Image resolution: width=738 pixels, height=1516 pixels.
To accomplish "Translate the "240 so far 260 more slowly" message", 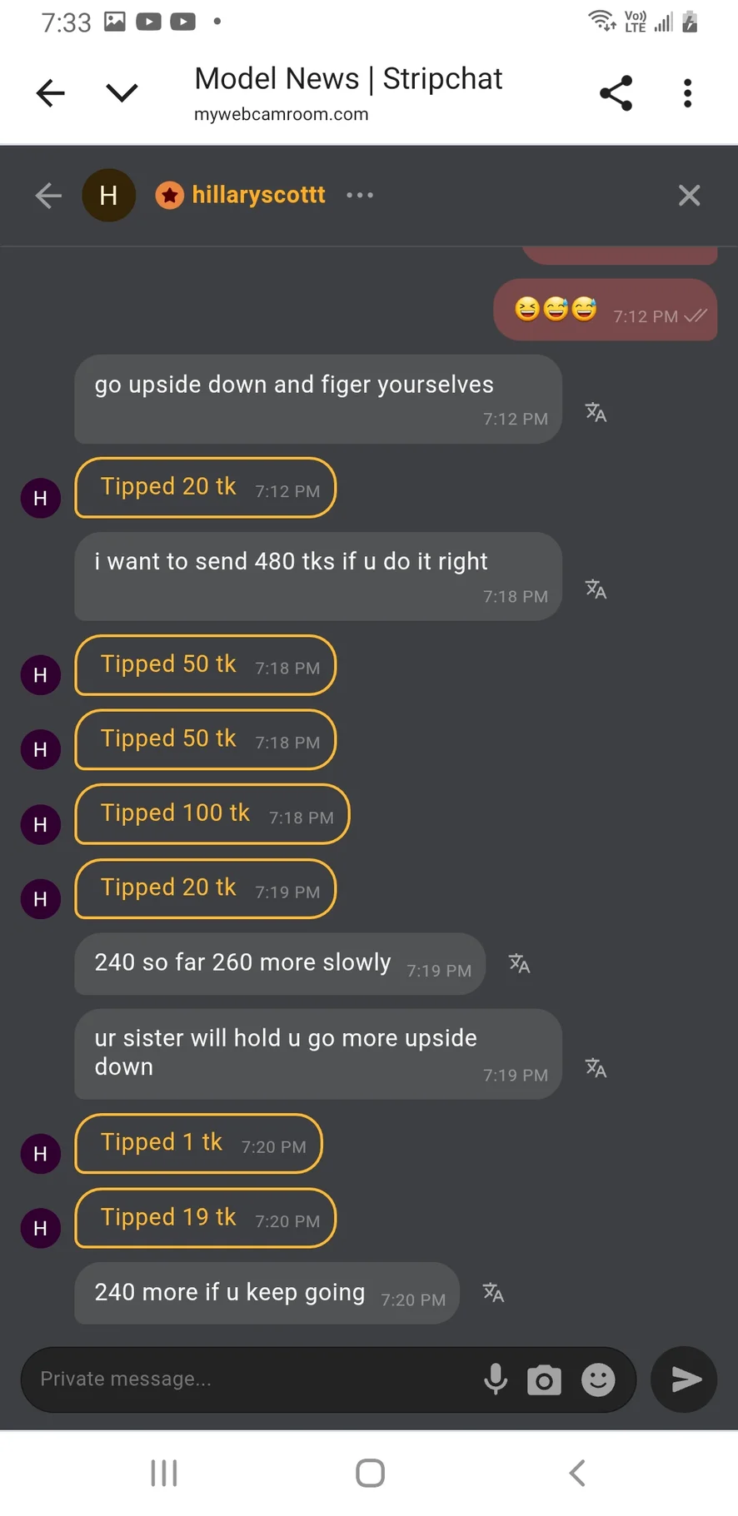I will pos(519,963).
